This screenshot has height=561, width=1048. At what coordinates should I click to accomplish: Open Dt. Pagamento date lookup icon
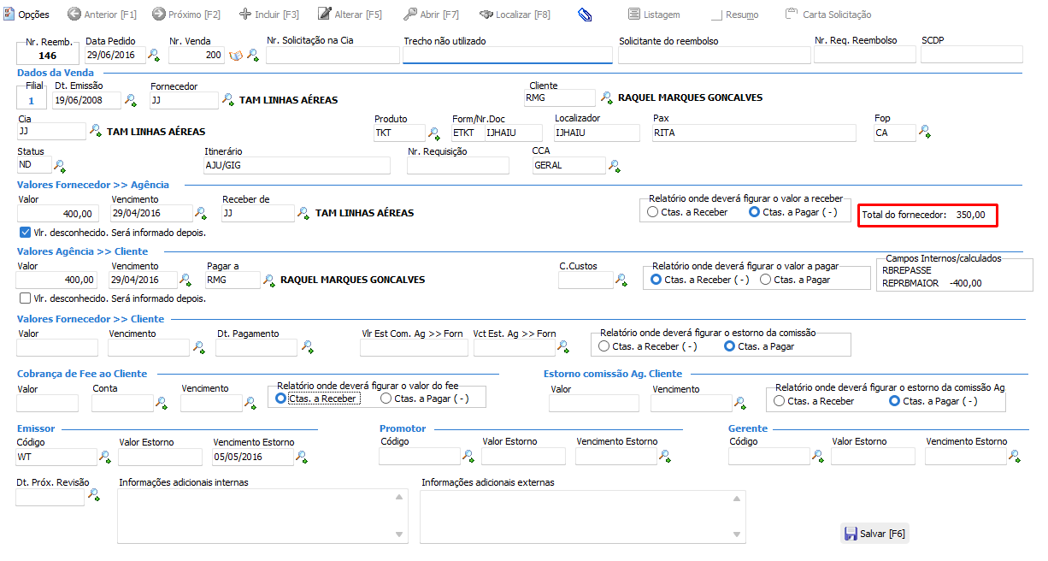tap(307, 347)
